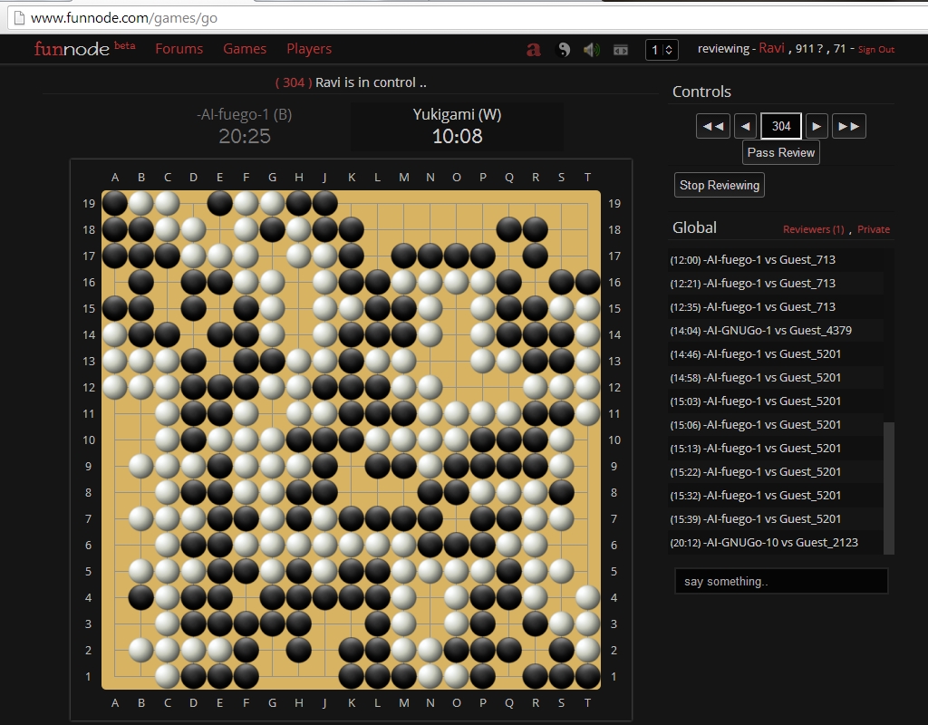This screenshot has height=725, width=928.
Task: Select the yin-yang games icon
Action: click(563, 50)
